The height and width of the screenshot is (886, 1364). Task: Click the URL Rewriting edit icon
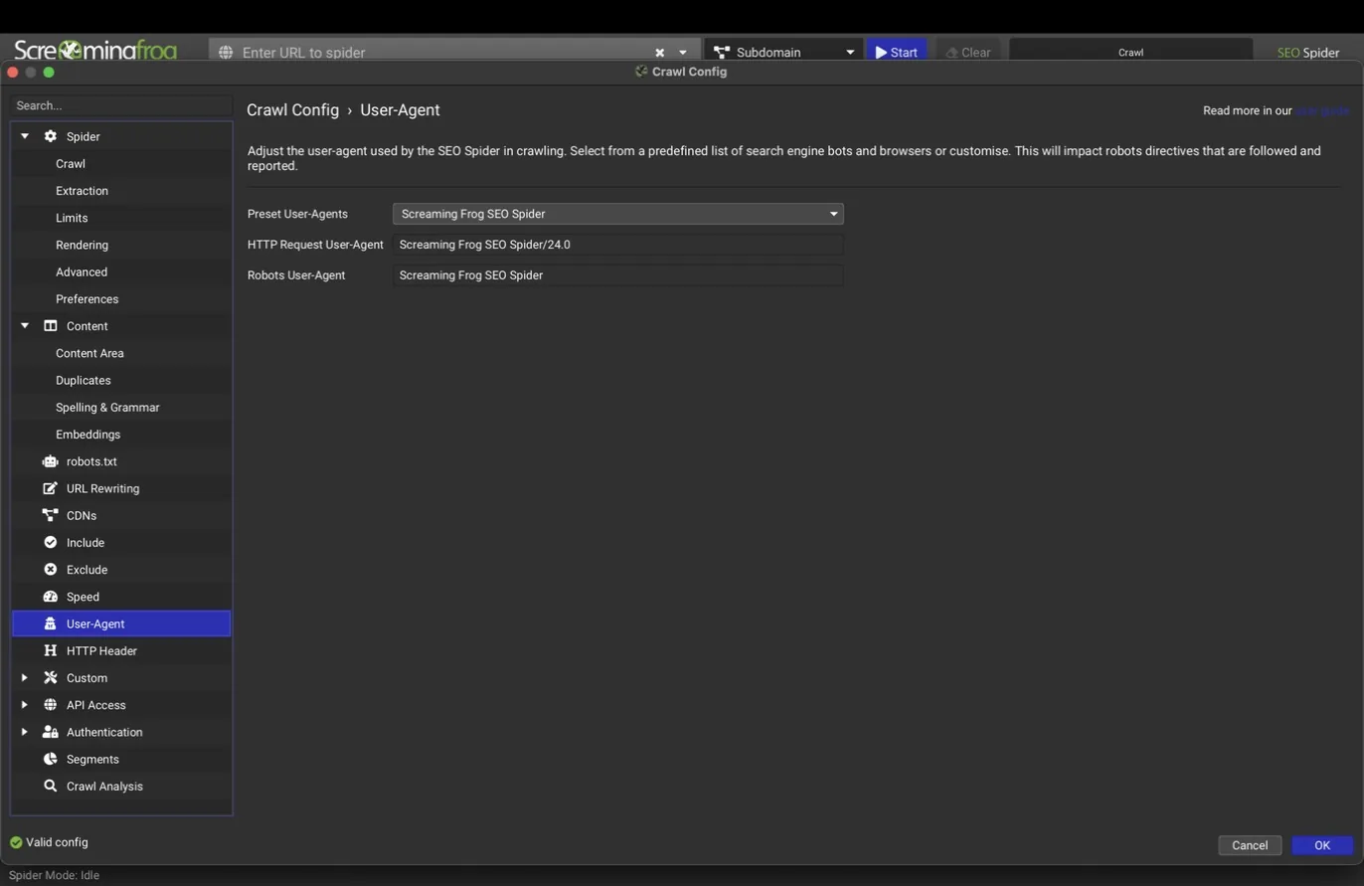pos(50,488)
